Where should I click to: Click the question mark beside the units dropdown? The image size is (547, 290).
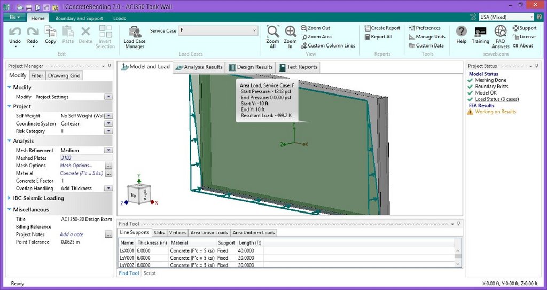540,17
